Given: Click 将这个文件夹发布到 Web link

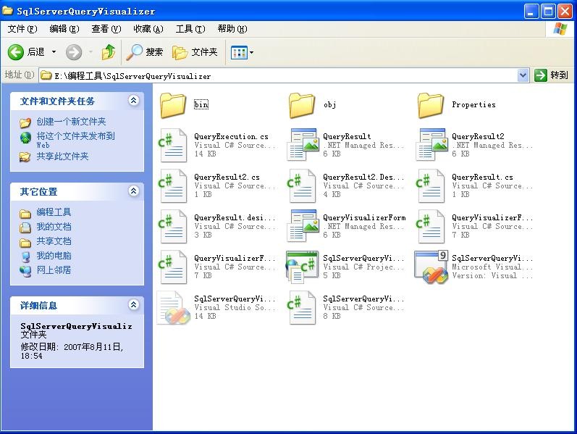Looking at the screenshot, I should (x=75, y=140).
